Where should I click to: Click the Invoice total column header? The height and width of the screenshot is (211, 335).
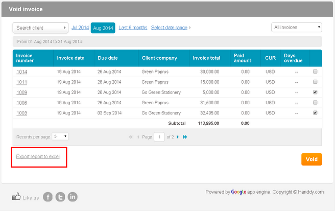[x=210, y=58]
